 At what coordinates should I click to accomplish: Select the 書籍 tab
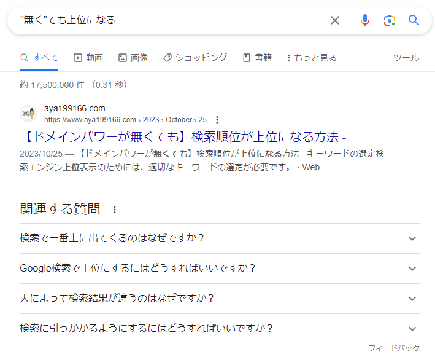click(257, 58)
